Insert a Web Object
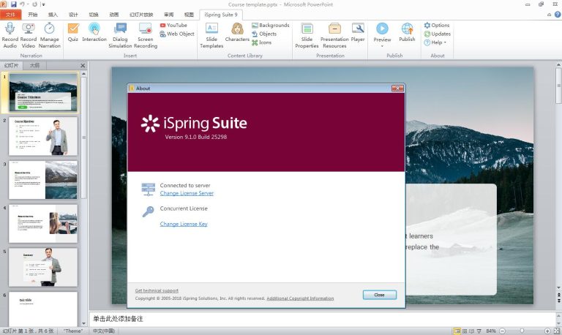This screenshot has width=562, height=335. [176, 34]
